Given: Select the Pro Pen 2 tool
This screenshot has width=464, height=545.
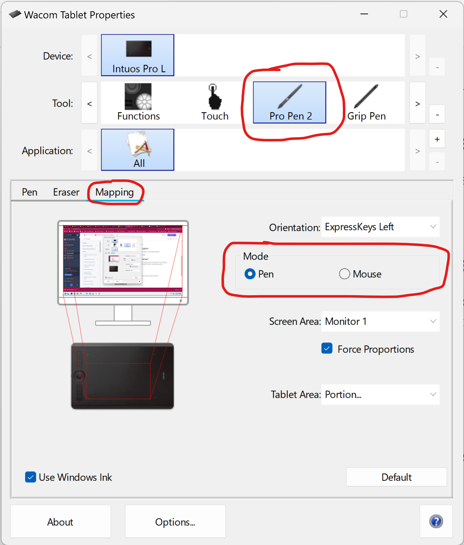Looking at the screenshot, I should [x=290, y=103].
